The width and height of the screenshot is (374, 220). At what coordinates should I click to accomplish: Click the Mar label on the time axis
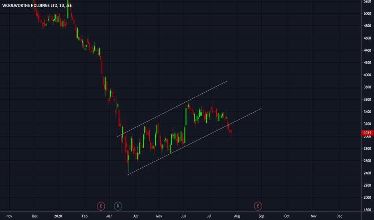[109, 216]
